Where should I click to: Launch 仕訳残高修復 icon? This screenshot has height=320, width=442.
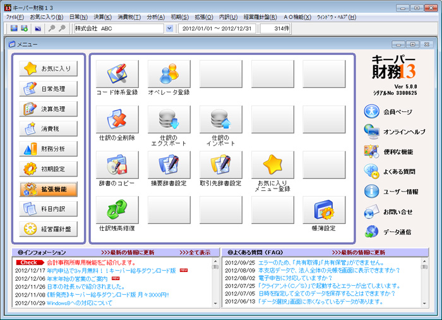pos(117,210)
